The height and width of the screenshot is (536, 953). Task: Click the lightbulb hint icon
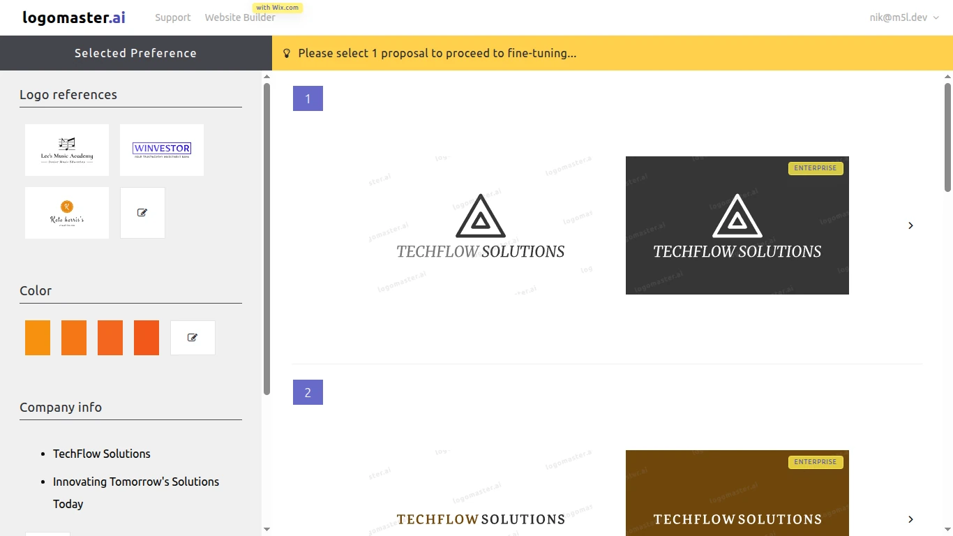(286, 53)
